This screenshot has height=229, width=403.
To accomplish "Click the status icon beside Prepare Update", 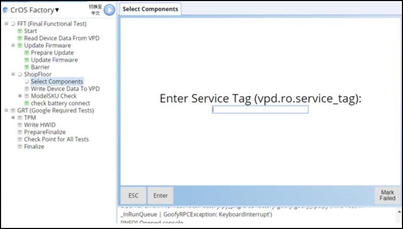I will coord(27,53).
